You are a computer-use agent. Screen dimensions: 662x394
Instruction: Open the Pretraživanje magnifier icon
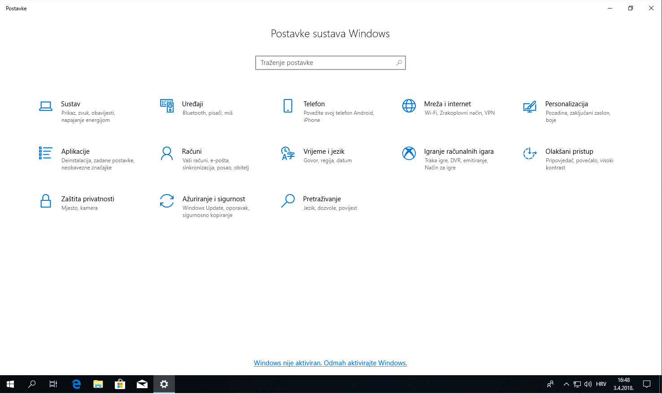(x=287, y=201)
